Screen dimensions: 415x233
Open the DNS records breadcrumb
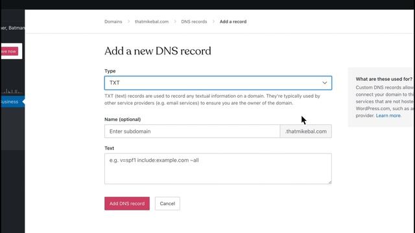[194, 21]
